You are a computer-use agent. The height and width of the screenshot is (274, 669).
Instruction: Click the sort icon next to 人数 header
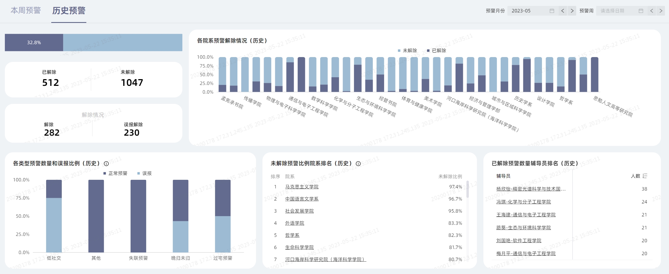645,176
